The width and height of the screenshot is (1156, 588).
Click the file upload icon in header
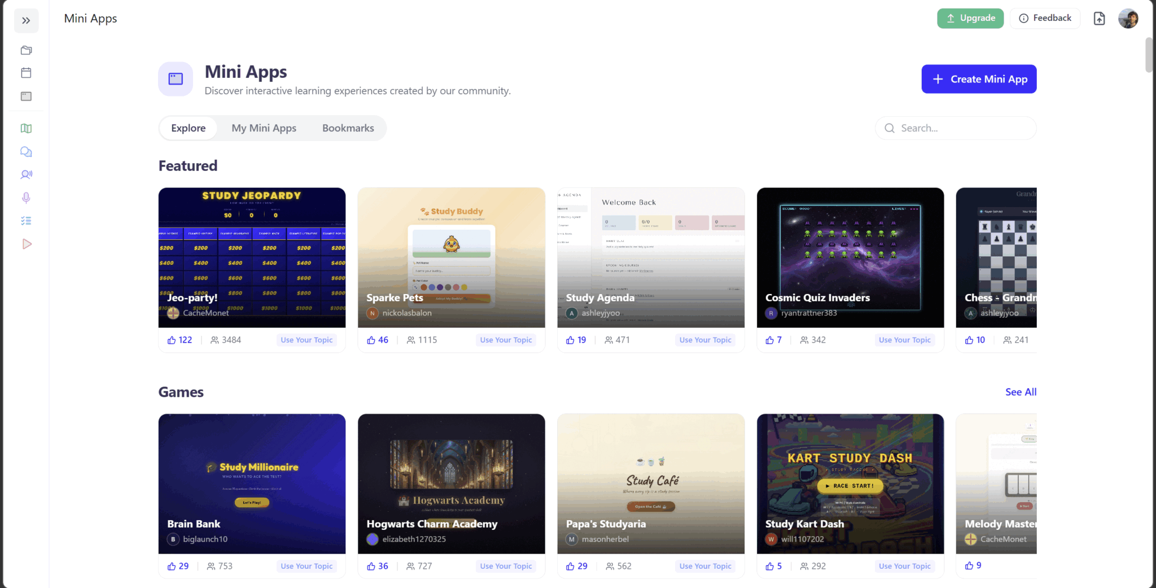click(1099, 19)
